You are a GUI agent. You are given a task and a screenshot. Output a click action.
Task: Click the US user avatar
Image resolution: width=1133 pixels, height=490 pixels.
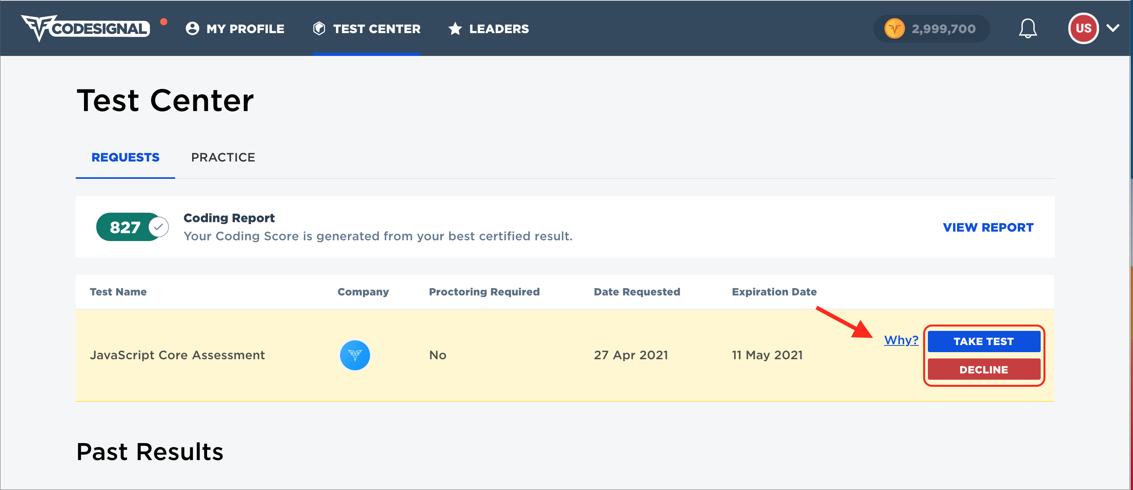(1083, 28)
